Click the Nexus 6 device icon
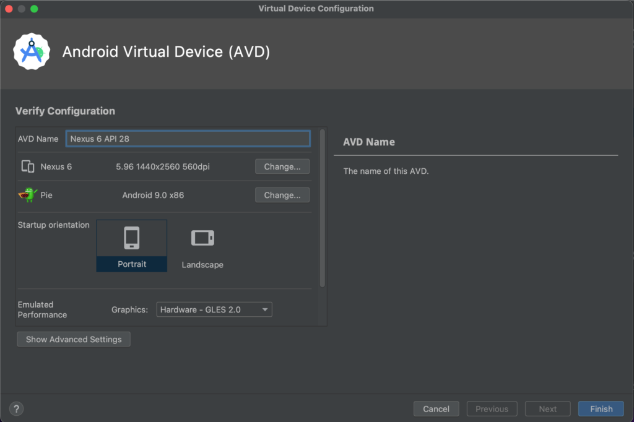The height and width of the screenshot is (422, 634). [x=28, y=166]
